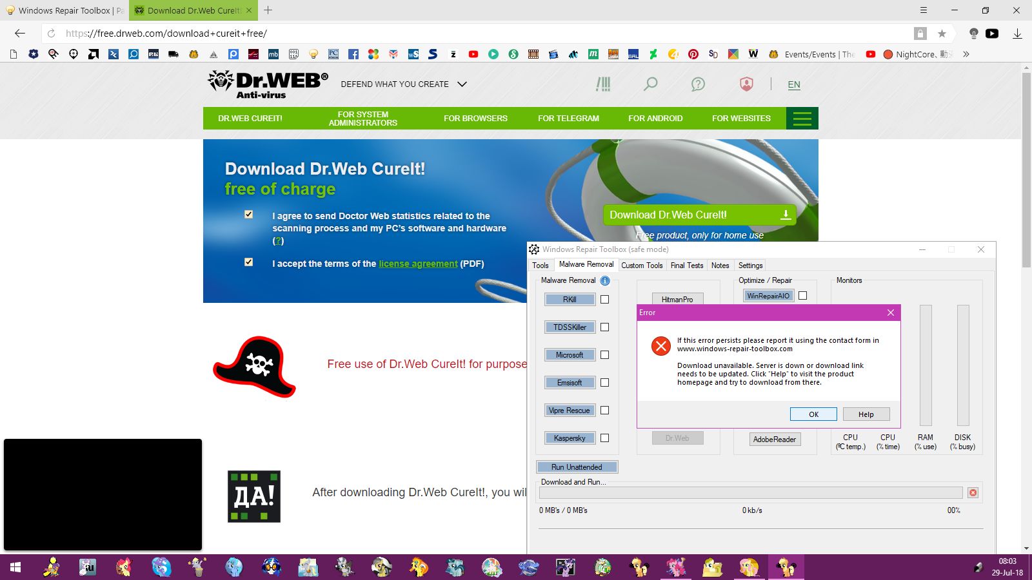Toggle the send statistics agreement checkbox
Viewport: 1032px width, 580px height.
click(x=248, y=215)
